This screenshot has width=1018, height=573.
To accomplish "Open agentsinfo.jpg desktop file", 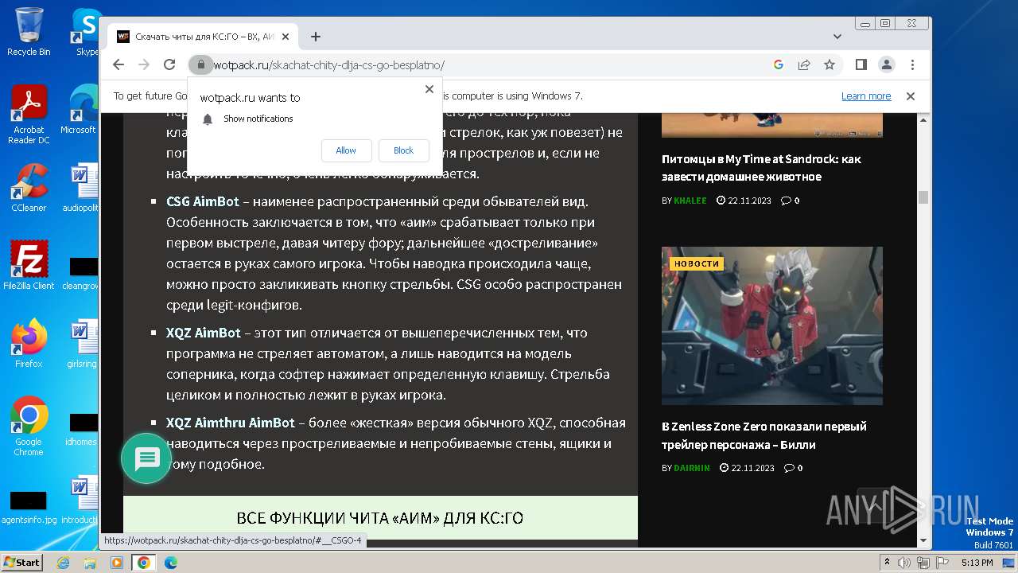I will 29,506.
